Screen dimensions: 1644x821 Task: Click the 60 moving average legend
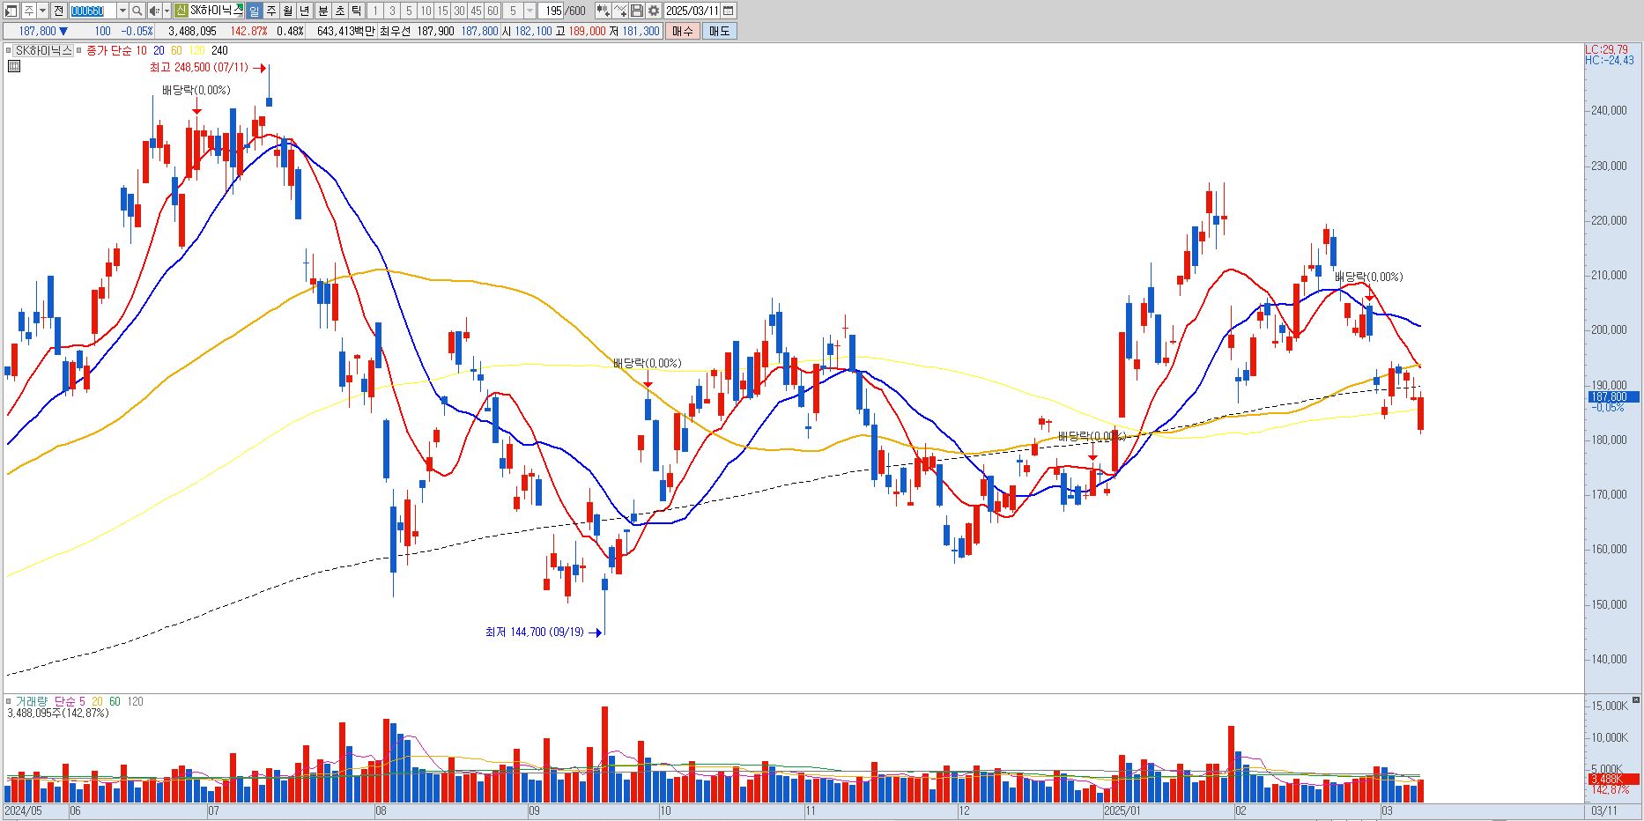coord(176,50)
